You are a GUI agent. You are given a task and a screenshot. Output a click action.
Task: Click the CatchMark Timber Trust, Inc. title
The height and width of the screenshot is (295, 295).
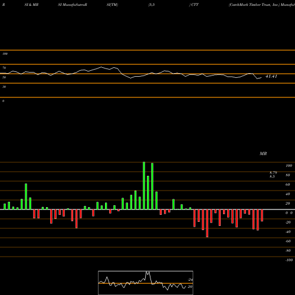pyautogui.click(x=254, y=5)
